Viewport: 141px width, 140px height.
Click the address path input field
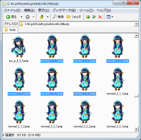77,24
